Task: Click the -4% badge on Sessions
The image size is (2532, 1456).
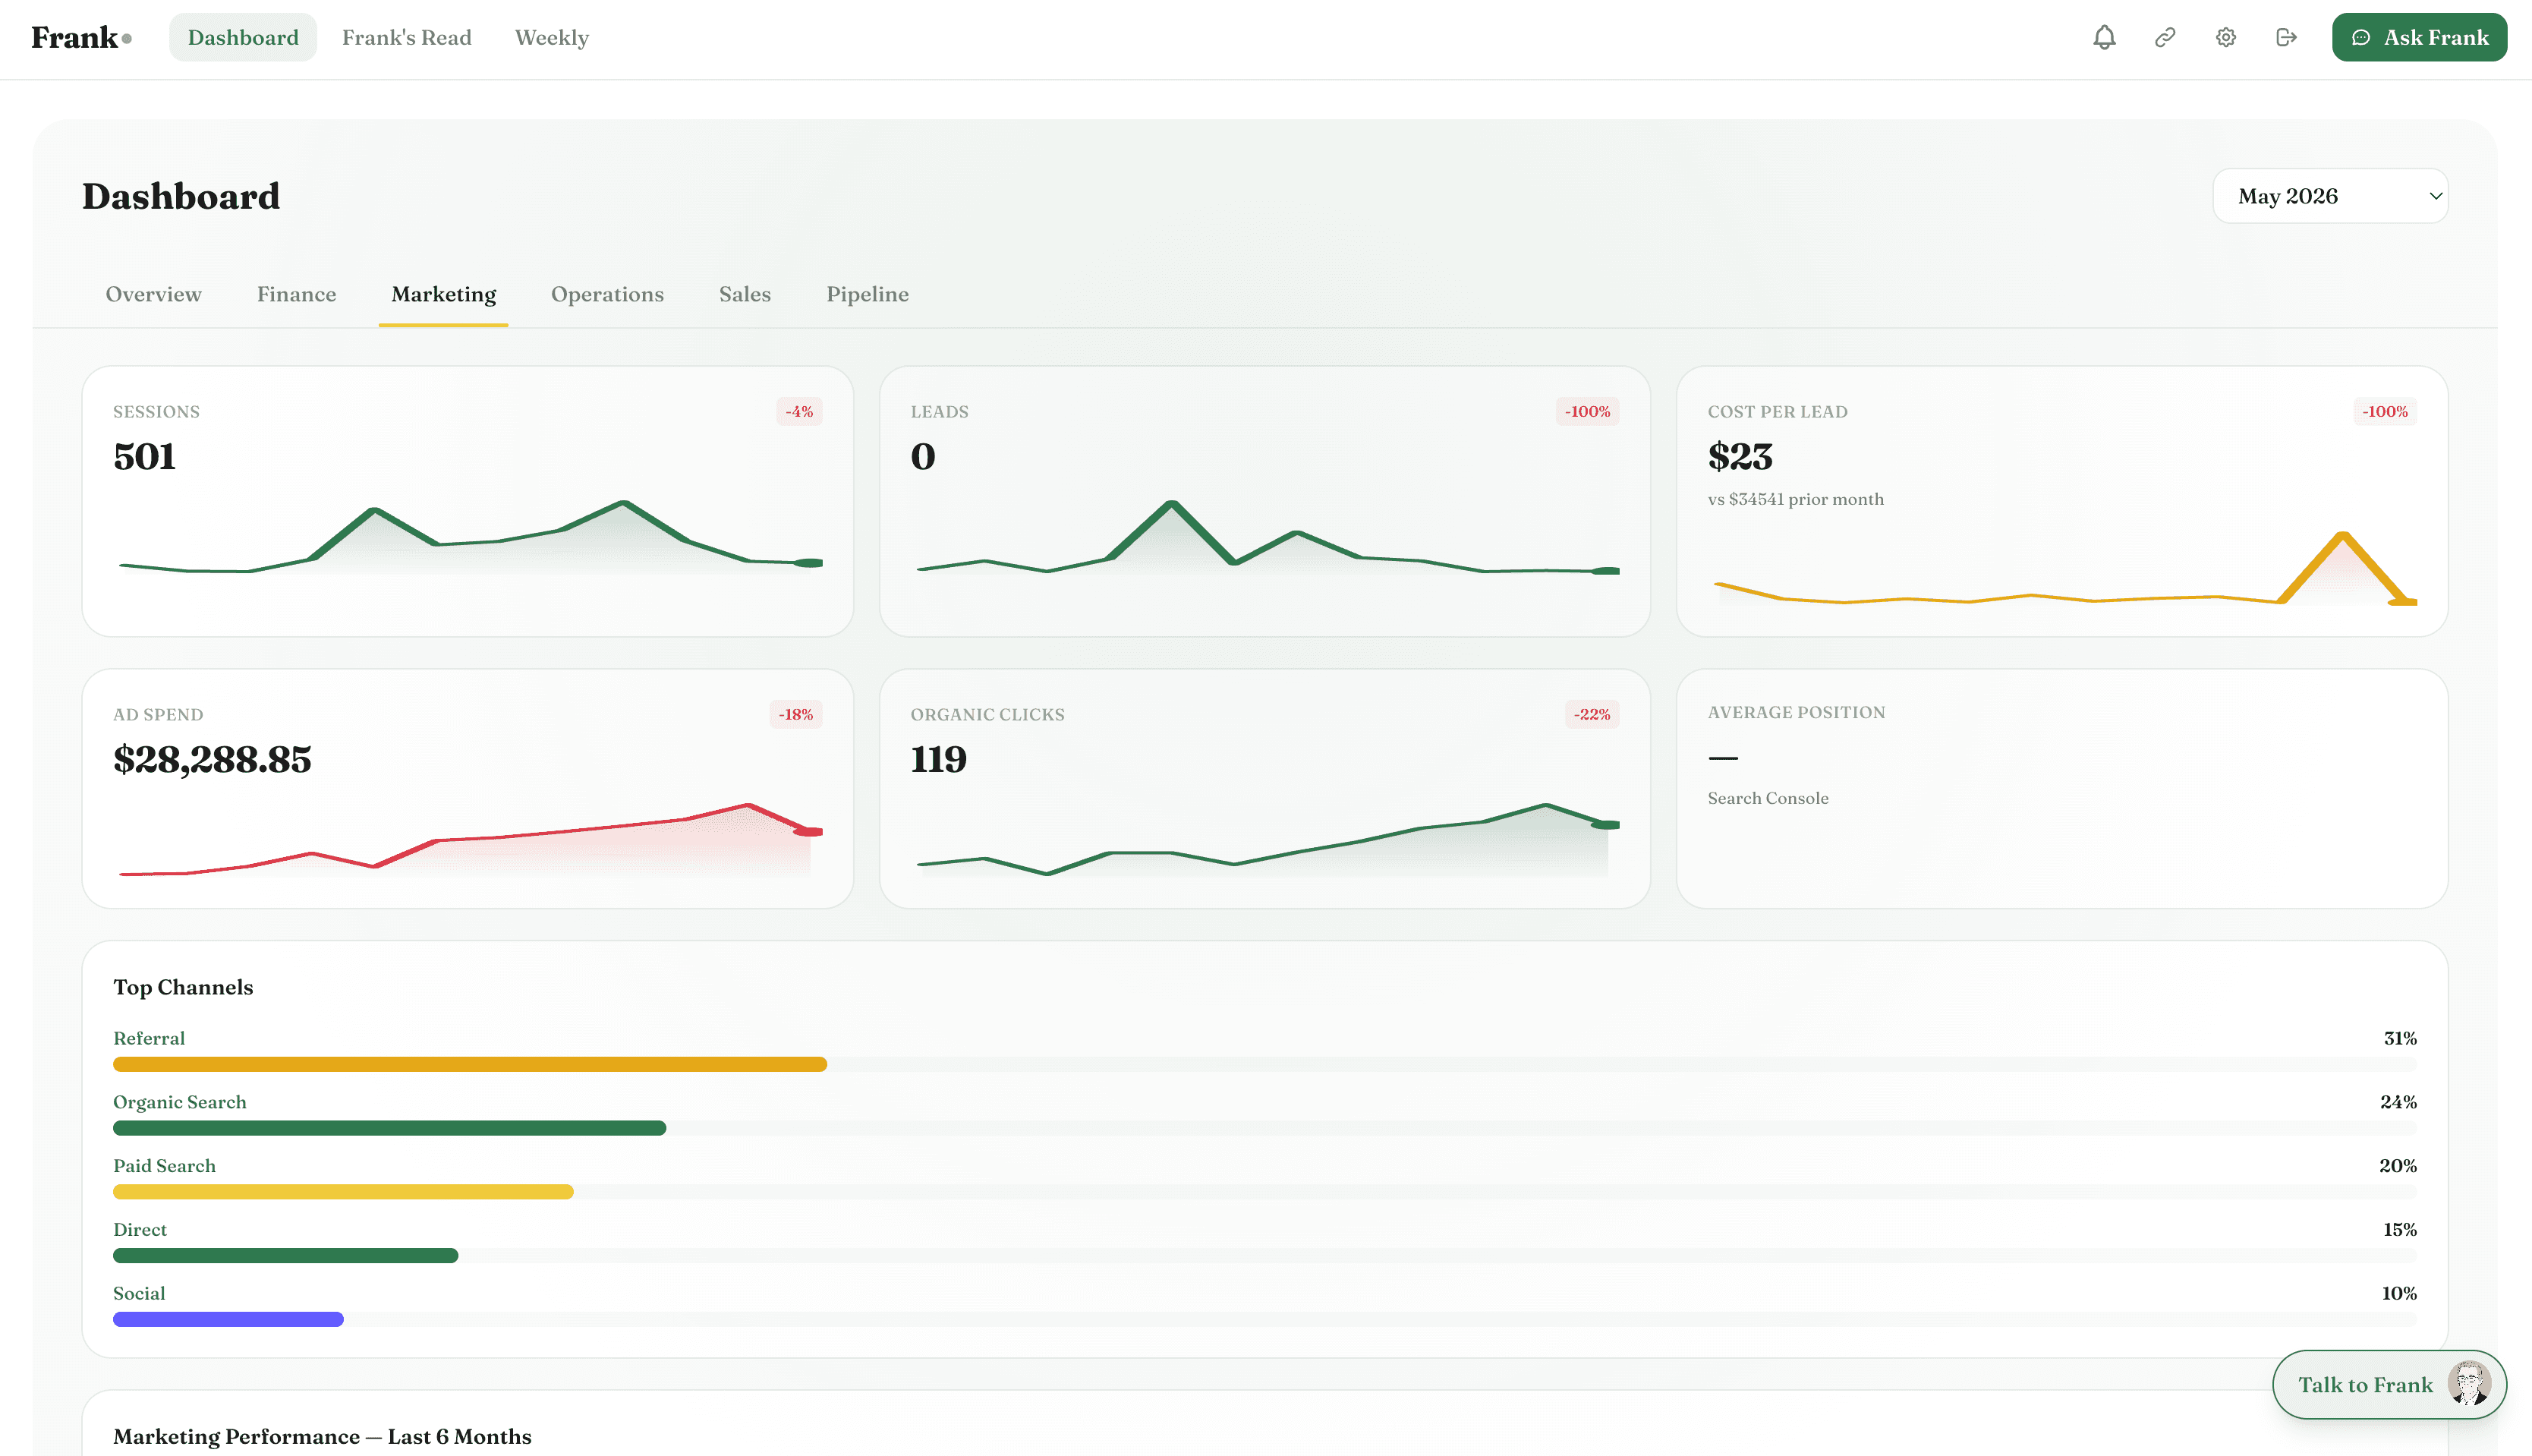Action: (800, 412)
